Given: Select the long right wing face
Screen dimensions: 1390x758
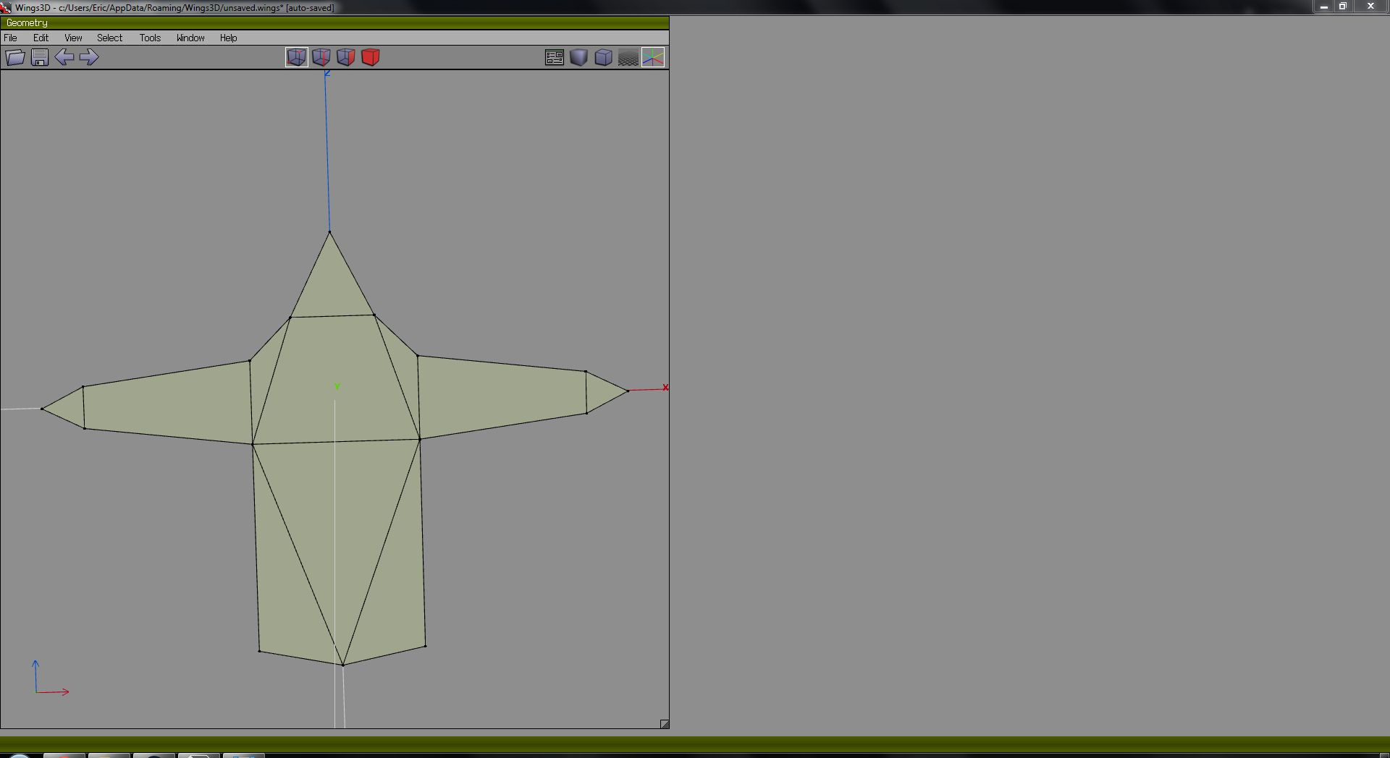Looking at the screenshot, I should click(x=502, y=394).
